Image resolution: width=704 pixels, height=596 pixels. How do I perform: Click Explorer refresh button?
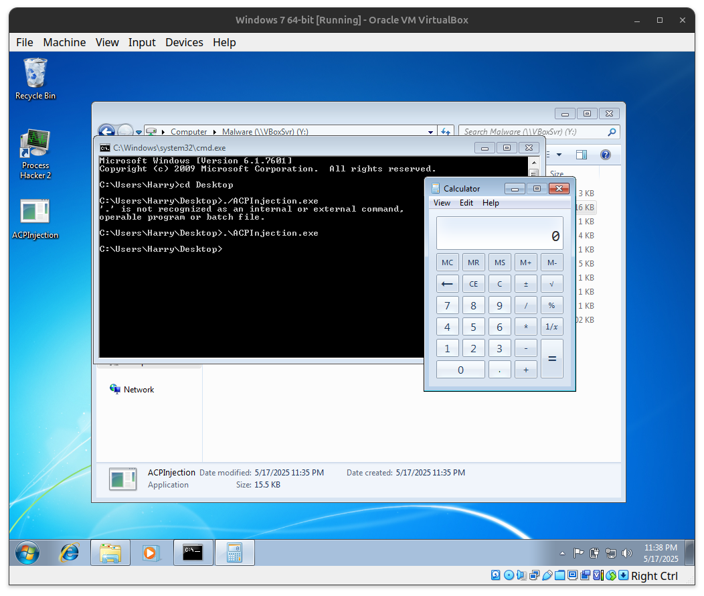pyautogui.click(x=446, y=132)
